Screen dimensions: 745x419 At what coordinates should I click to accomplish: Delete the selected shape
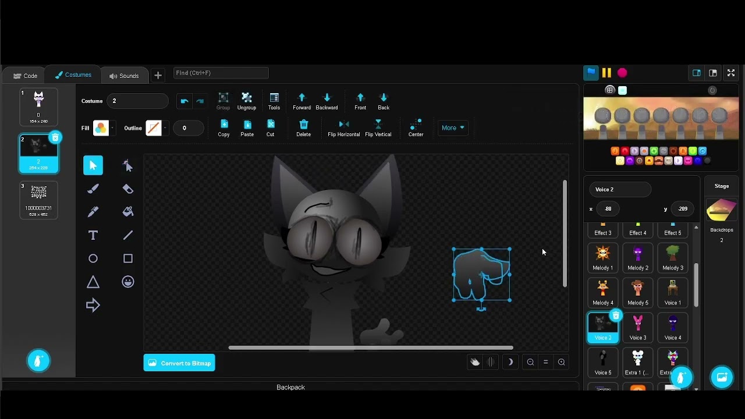coord(303,128)
